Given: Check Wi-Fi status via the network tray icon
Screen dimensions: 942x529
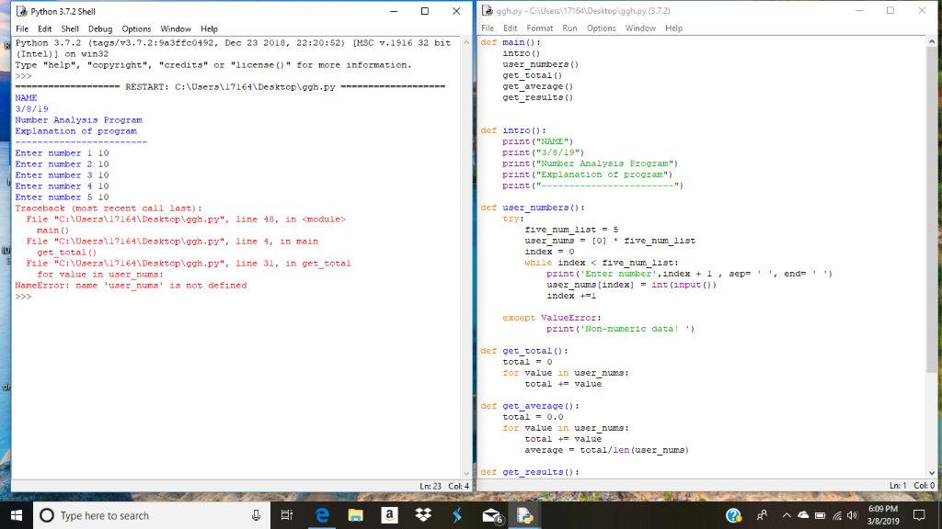Looking at the screenshot, I should [x=837, y=514].
